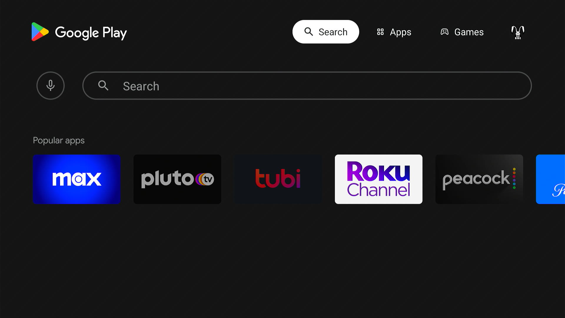Click the voice search microphone icon
Viewport: 565px width, 318px height.
click(x=50, y=85)
